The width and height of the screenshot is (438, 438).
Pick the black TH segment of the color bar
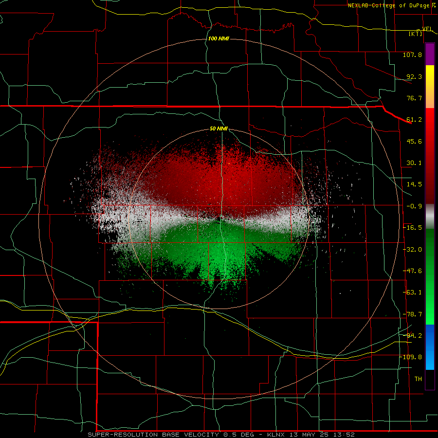(430, 379)
